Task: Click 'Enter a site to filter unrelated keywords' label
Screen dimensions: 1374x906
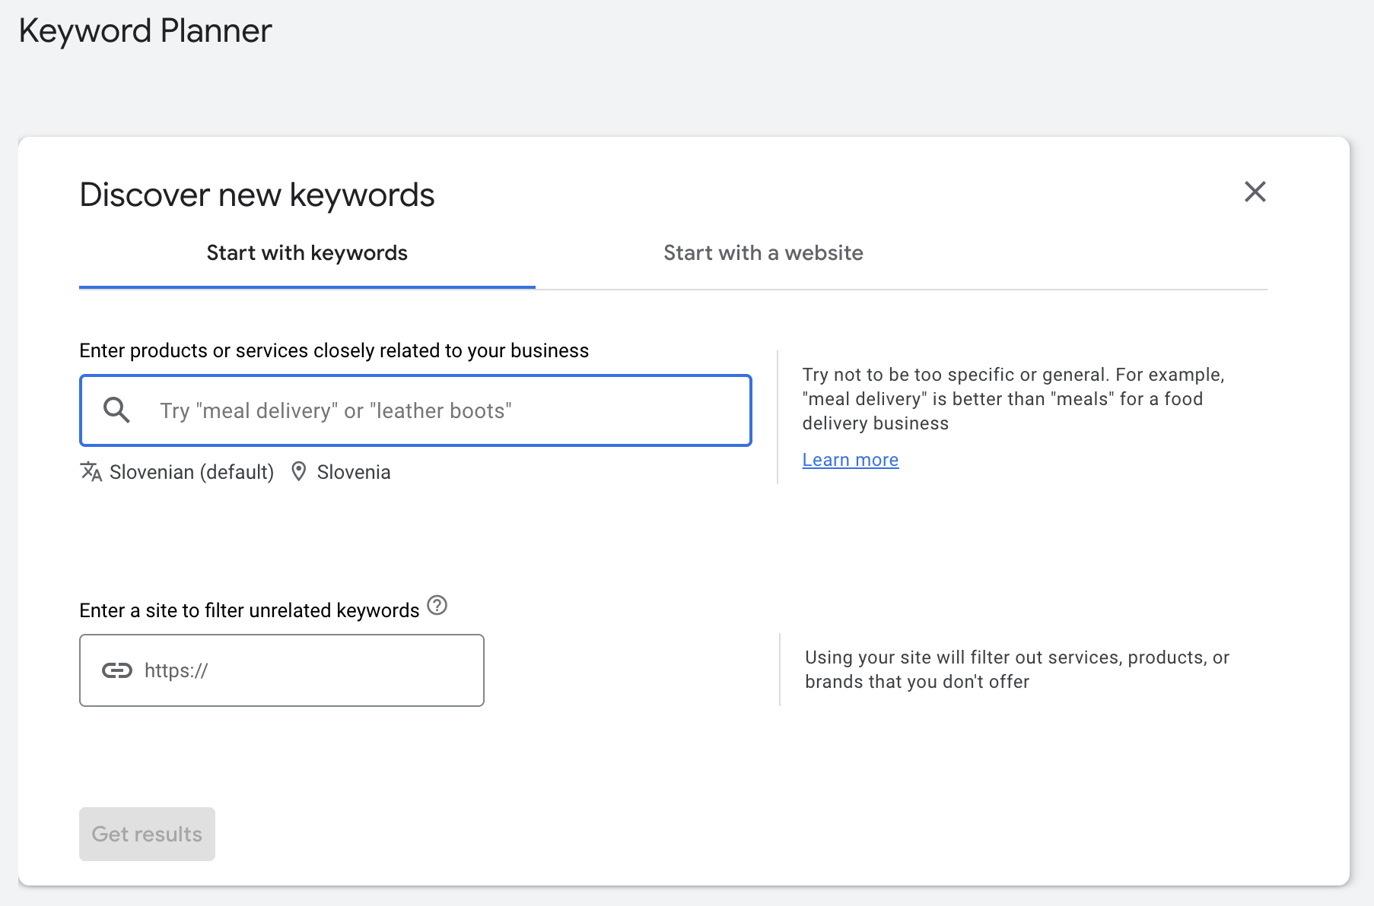Action: [250, 610]
